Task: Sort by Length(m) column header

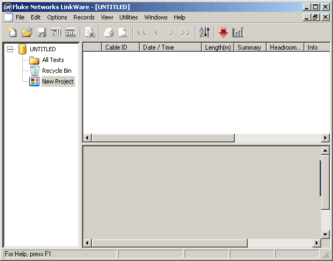Action: [x=218, y=47]
